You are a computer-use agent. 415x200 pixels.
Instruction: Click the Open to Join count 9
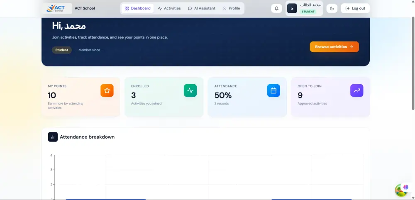(300, 95)
